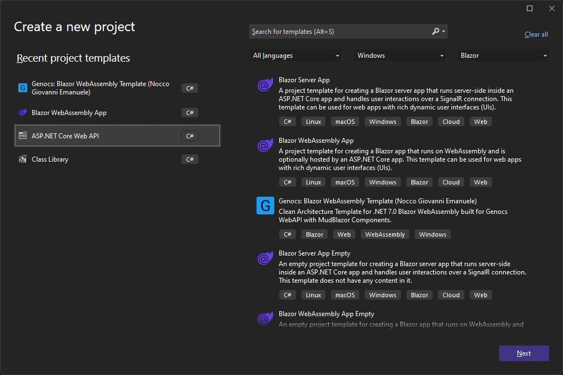
Task: Open the Windows platform filter dropdown
Action: (400, 56)
